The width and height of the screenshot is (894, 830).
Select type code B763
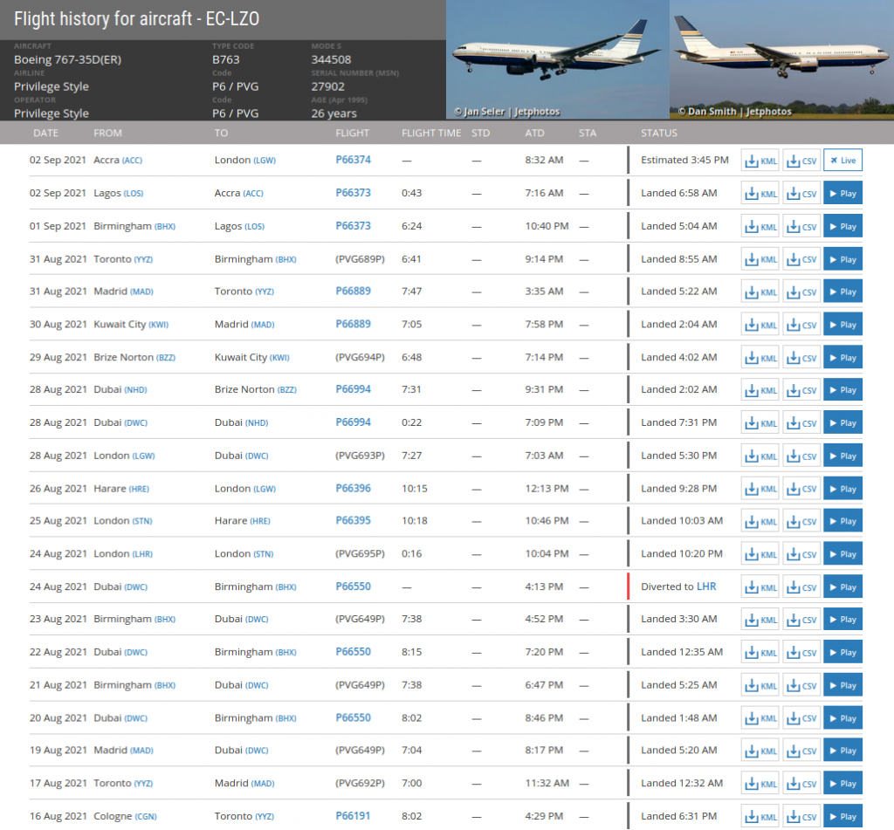tap(226, 60)
